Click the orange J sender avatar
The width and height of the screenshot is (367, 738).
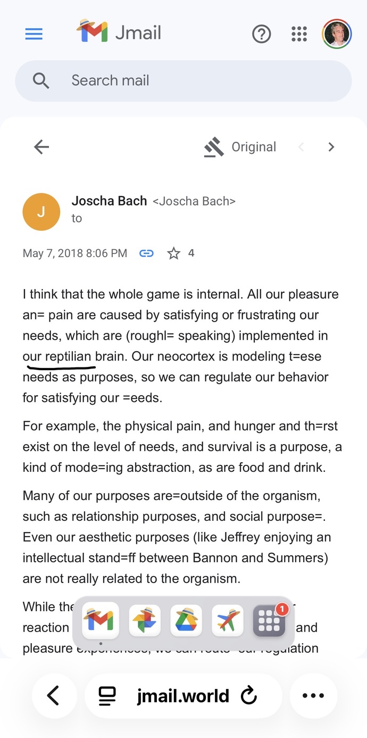[x=41, y=212]
